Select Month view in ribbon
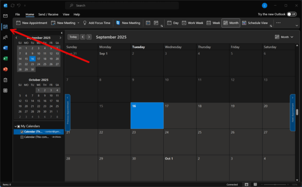Image resolution: width=302 pixels, height=187 pixels. pyautogui.click(x=231, y=23)
